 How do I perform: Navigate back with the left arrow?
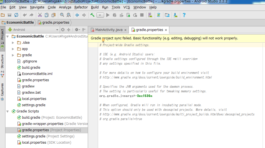pos(77,15)
